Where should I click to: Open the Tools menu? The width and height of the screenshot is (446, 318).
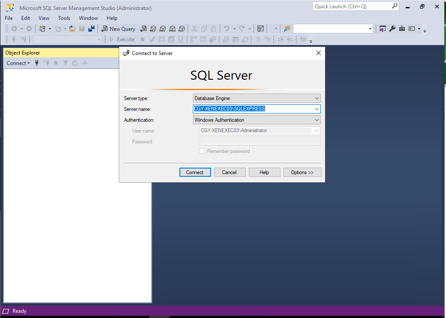click(64, 18)
